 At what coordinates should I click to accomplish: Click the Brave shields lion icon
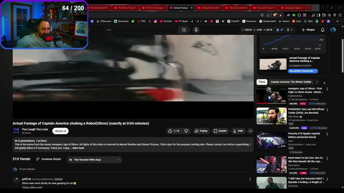click(275, 15)
